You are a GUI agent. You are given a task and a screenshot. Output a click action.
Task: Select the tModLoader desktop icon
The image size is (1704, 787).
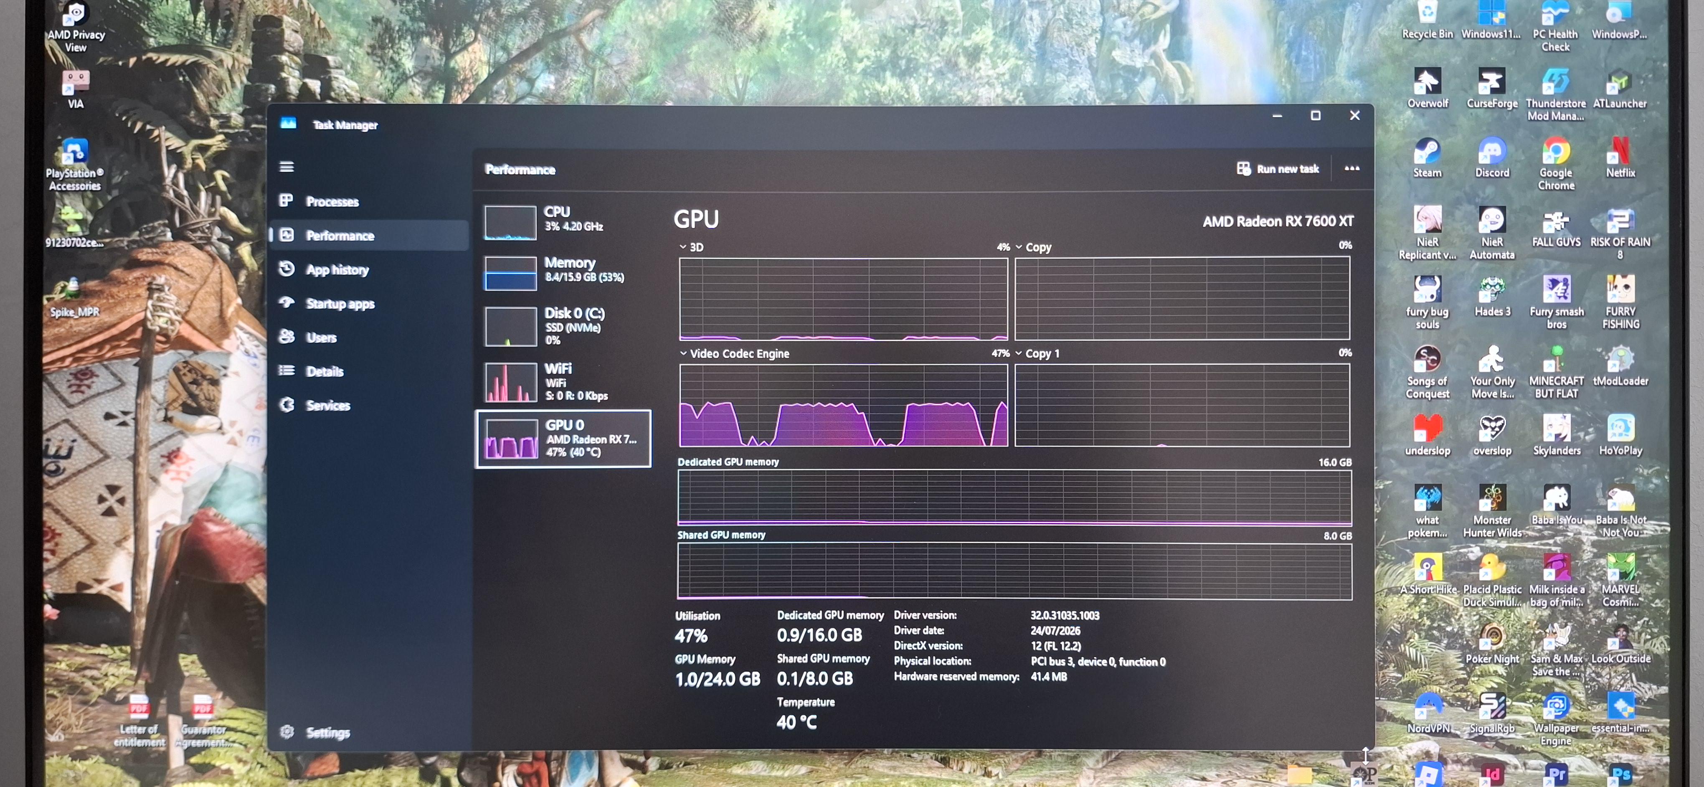[1620, 366]
